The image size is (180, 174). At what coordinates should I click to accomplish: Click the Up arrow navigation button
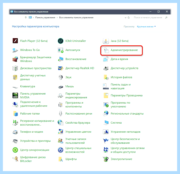[x=26, y=18]
